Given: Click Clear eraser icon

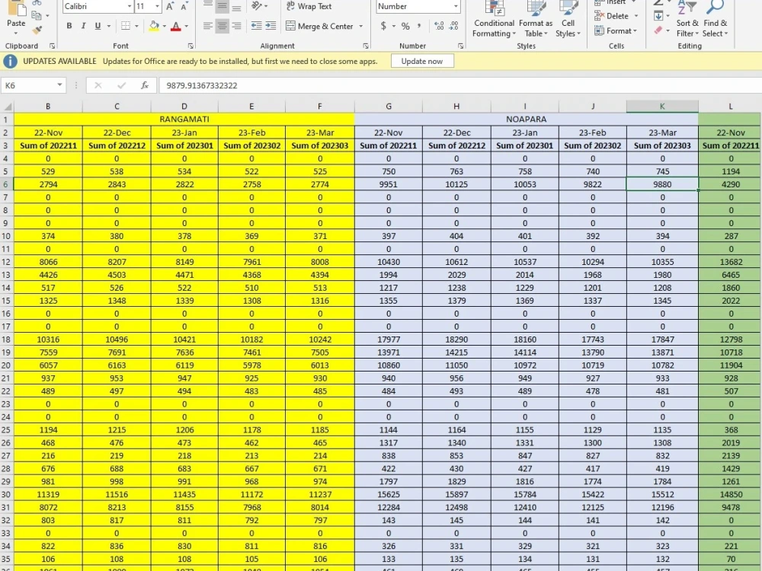Looking at the screenshot, I should tap(658, 30).
